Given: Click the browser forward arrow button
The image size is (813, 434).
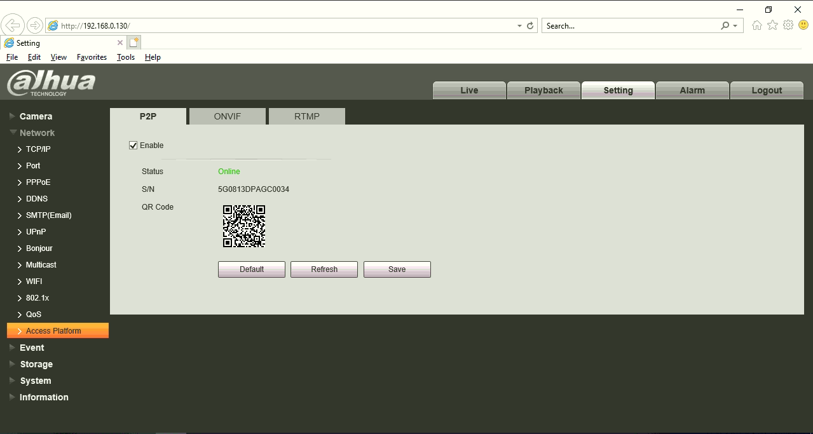Looking at the screenshot, I should point(34,25).
